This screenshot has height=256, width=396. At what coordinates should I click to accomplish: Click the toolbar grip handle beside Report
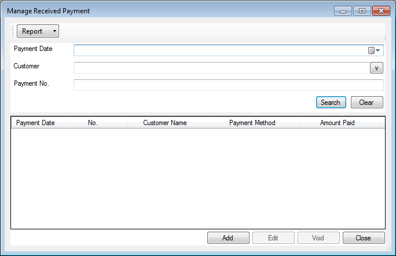(13, 31)
